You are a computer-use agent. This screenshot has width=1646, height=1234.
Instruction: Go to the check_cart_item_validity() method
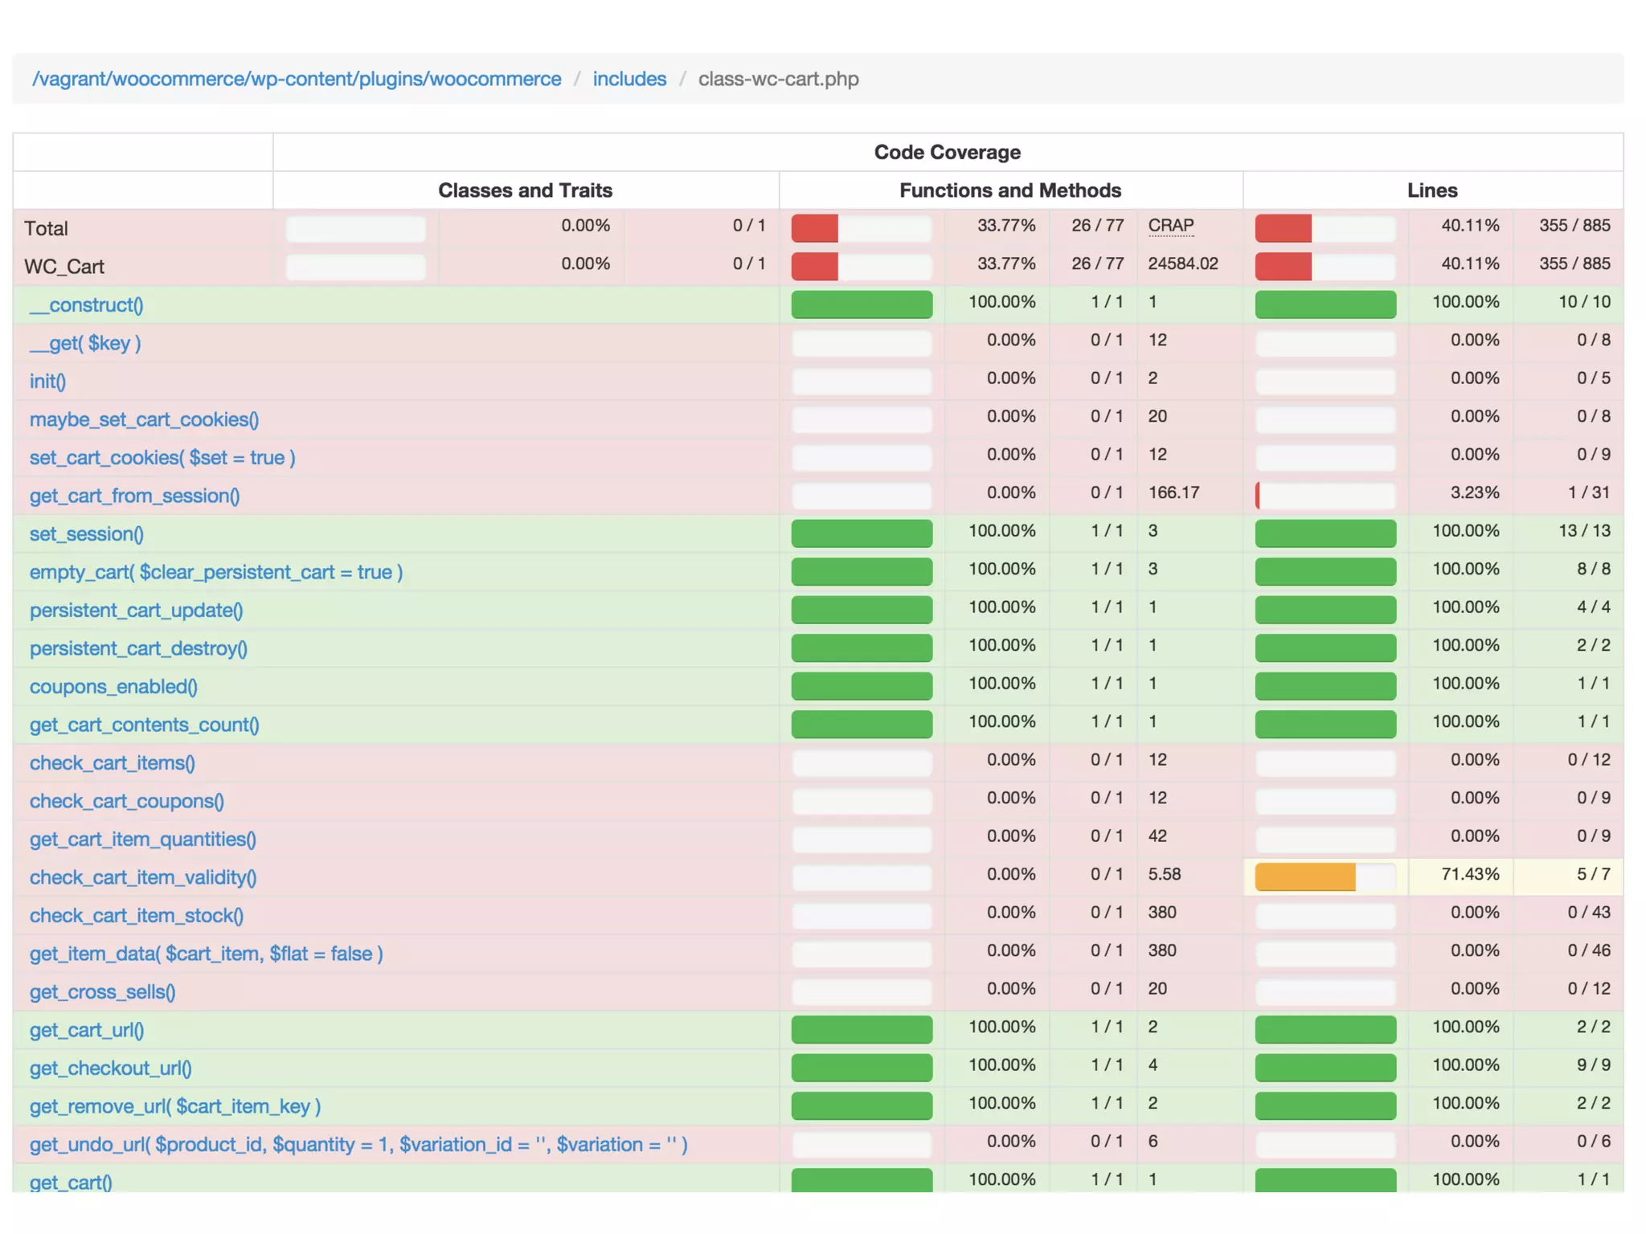tap(143, 877)
